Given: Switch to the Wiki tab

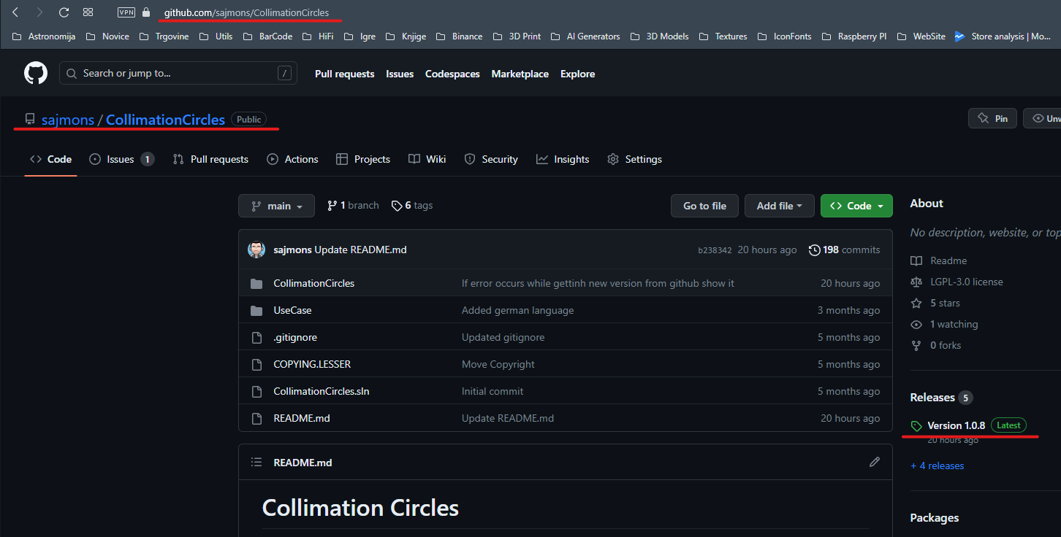Looking at the screenshot, I should tap(427, 159).
